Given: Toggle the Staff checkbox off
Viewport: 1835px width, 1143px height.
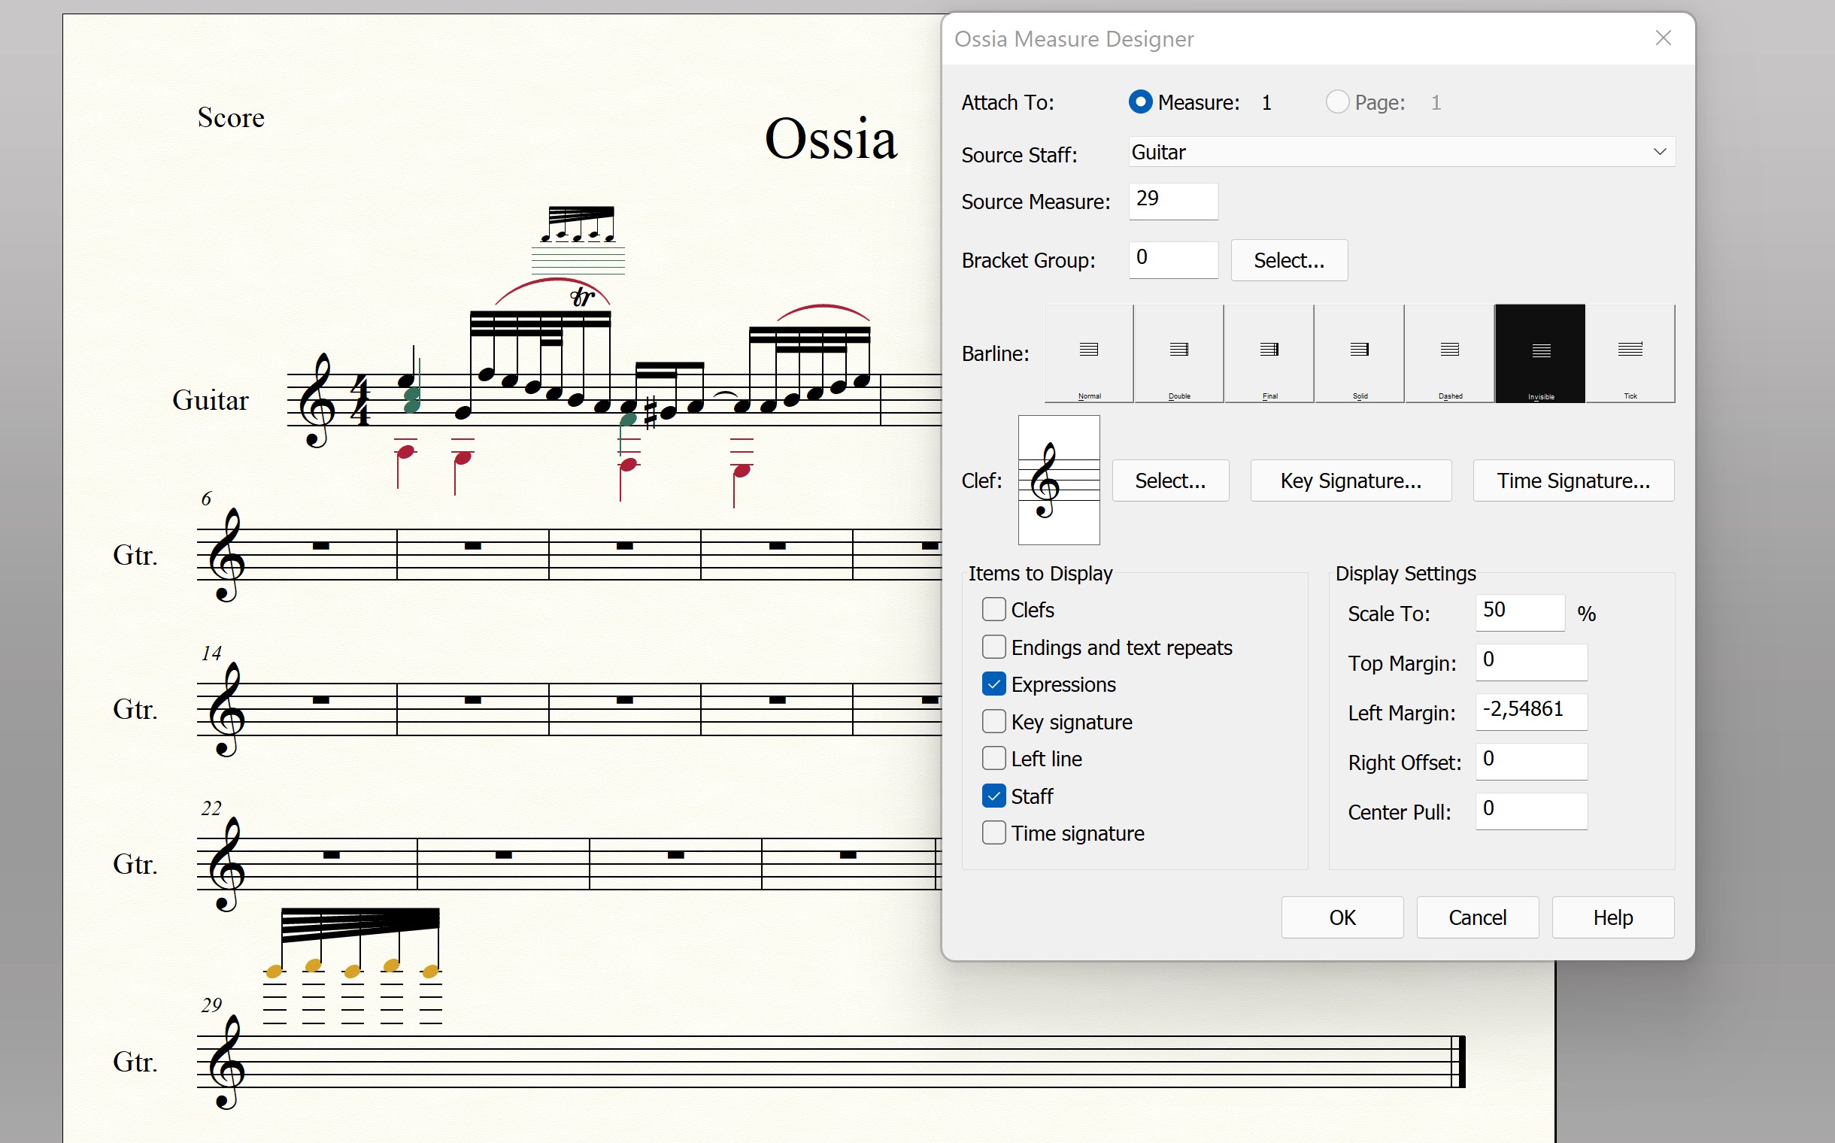Looking at the screenshot, I should click(x=993, y=796).
